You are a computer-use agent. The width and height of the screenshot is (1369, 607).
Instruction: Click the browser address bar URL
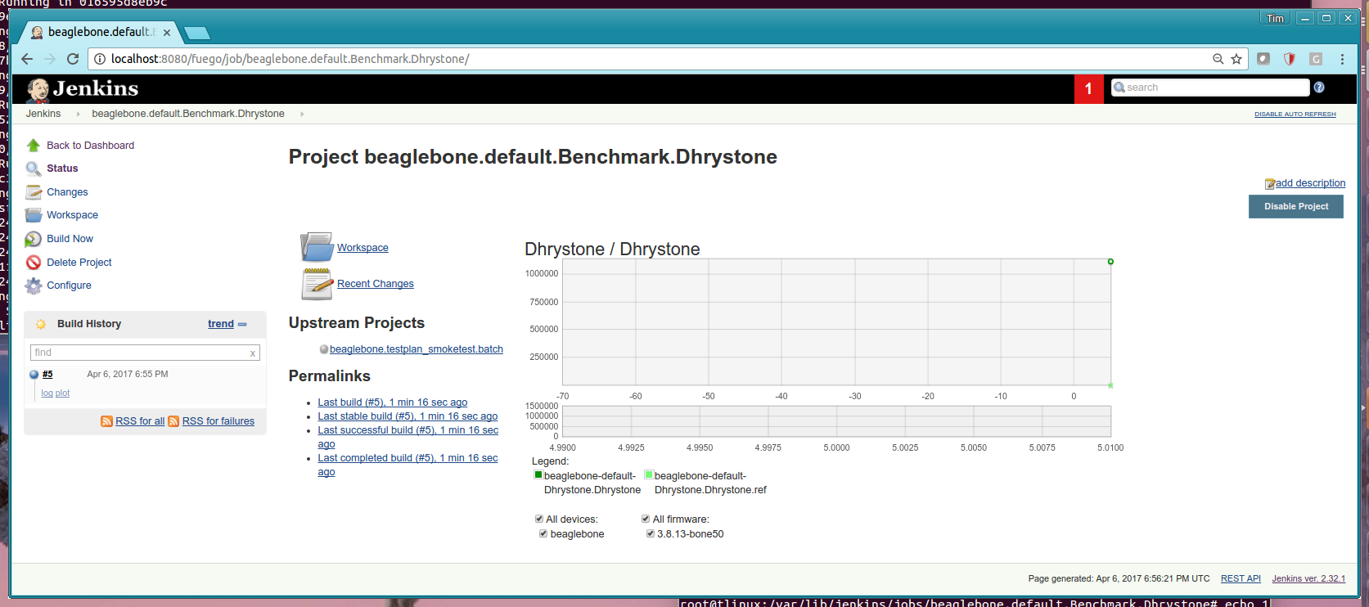click(x=290, y=59)
